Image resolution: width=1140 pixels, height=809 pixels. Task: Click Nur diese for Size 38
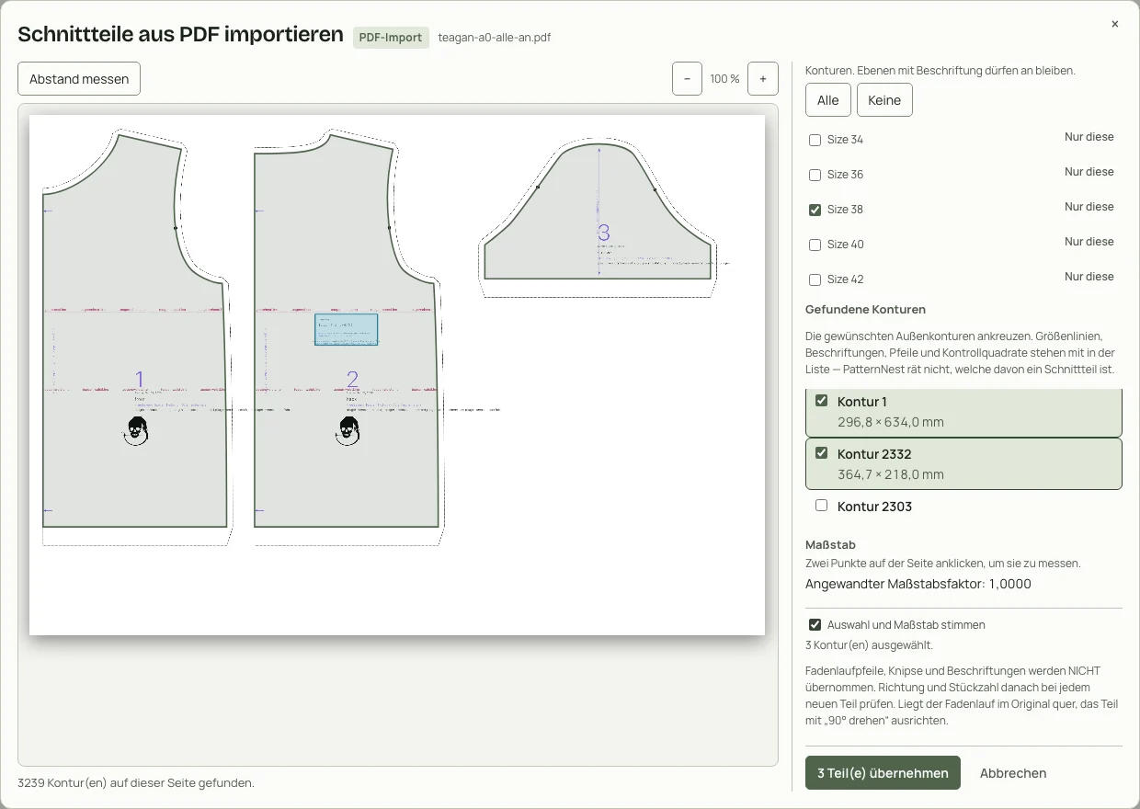pos(1089,207)
